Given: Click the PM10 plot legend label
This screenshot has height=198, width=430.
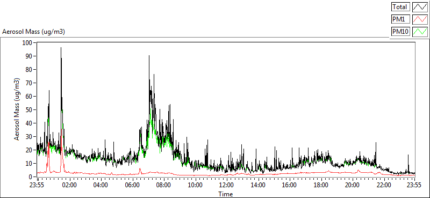Looking at the screenshot, I should coord(400,32).
